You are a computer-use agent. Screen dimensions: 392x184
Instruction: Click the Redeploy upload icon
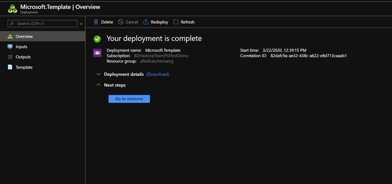(146, 22)
